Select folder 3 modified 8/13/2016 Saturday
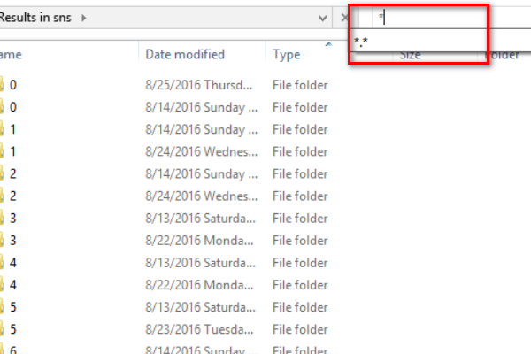 click(165, 219)
